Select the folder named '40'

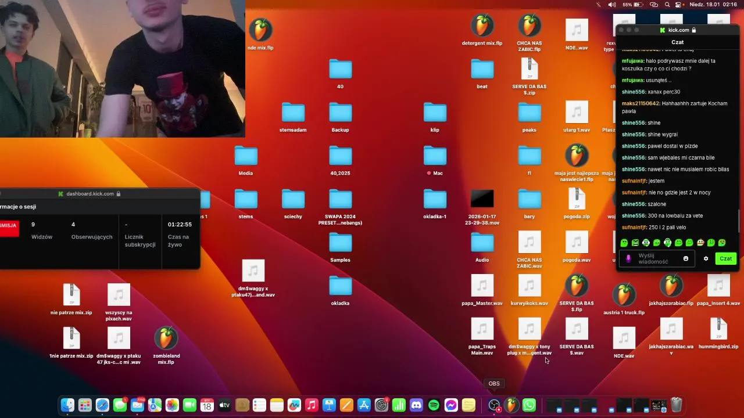click(340, 74)
